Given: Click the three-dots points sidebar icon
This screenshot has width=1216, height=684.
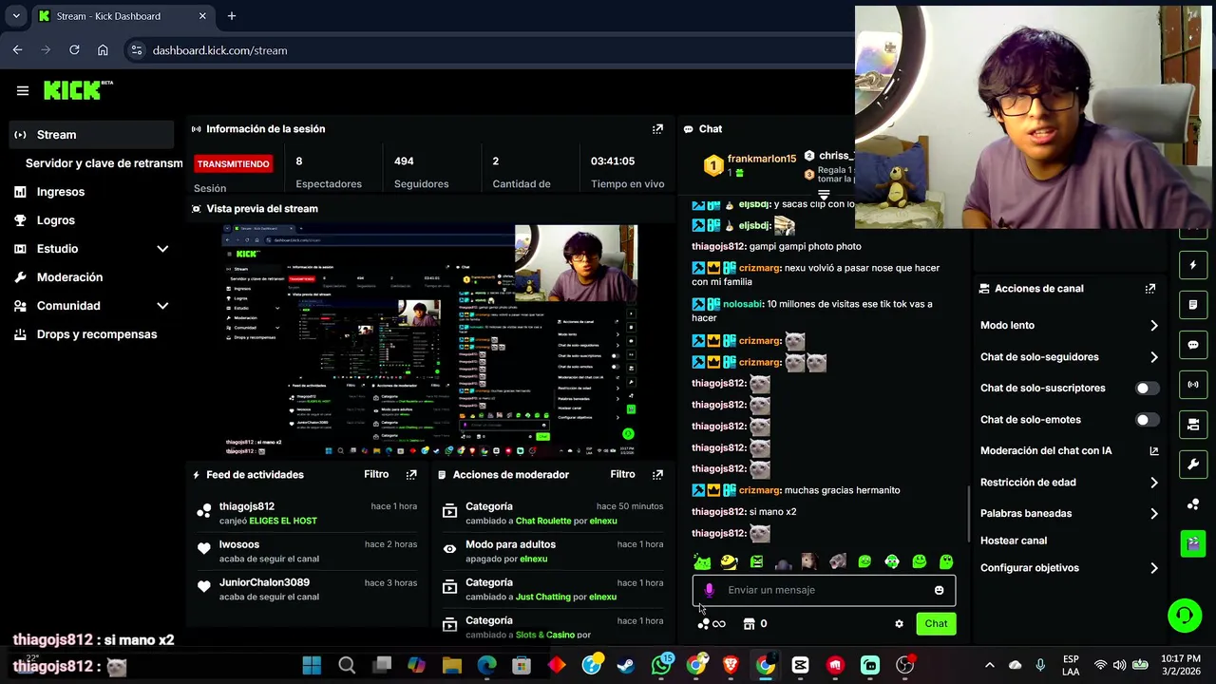Looking at the screenshot, I should pyautogui.click(x=1193, y=504).
